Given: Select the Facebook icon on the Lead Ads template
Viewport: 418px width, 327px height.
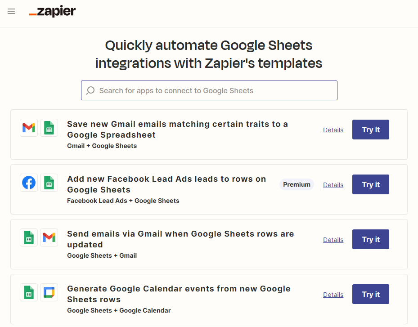Looking at the screenshot, I should 28,183.
